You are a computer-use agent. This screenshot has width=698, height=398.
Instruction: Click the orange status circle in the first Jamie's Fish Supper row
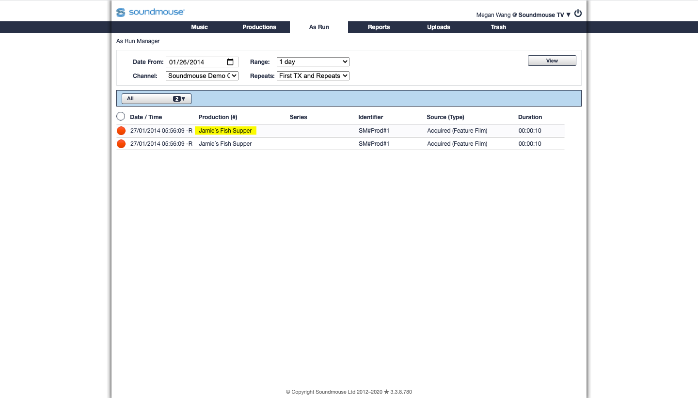point(121,131)
